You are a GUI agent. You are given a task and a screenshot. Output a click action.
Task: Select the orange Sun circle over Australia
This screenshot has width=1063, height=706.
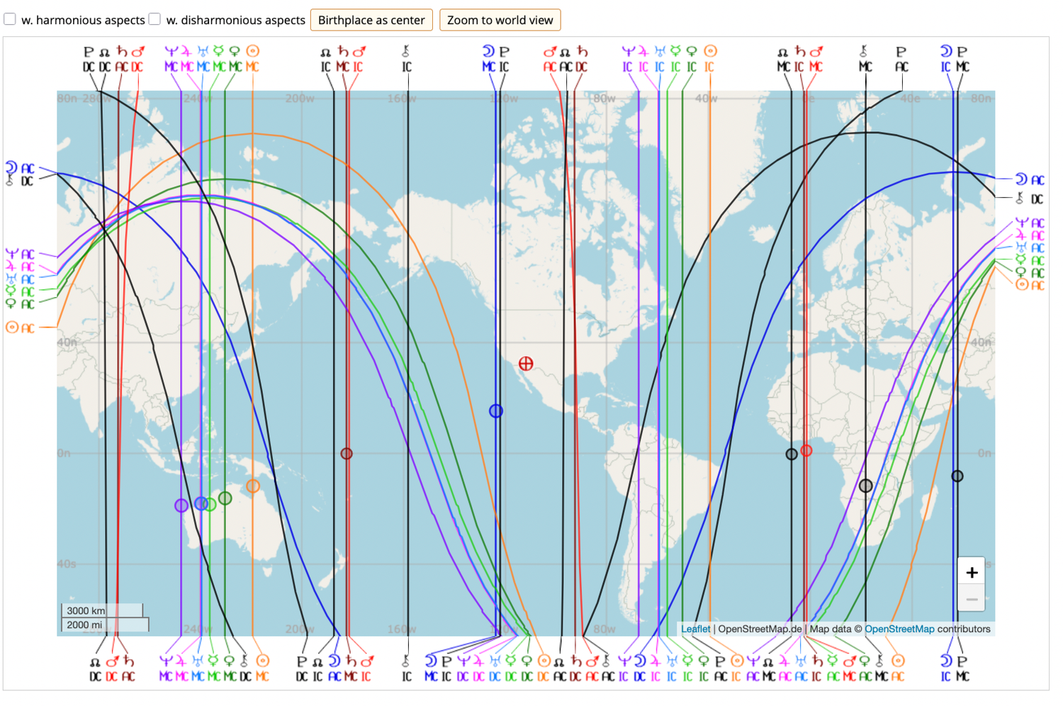(x=253, y=486)
